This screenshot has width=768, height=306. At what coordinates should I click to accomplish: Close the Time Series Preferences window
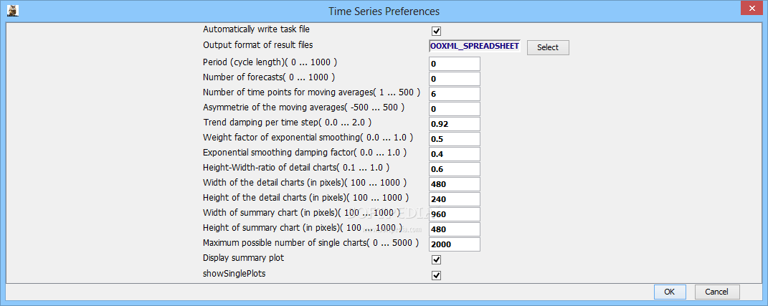(750, 9)
